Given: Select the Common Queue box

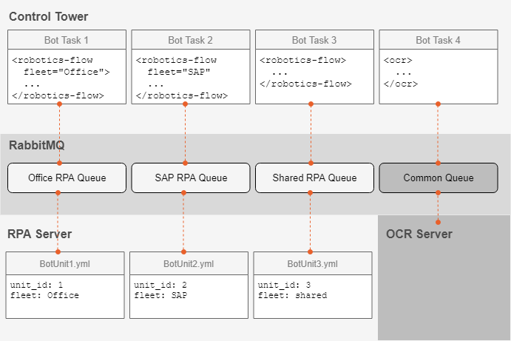Looking at the screenshot, I should click(x=439, y=178).
